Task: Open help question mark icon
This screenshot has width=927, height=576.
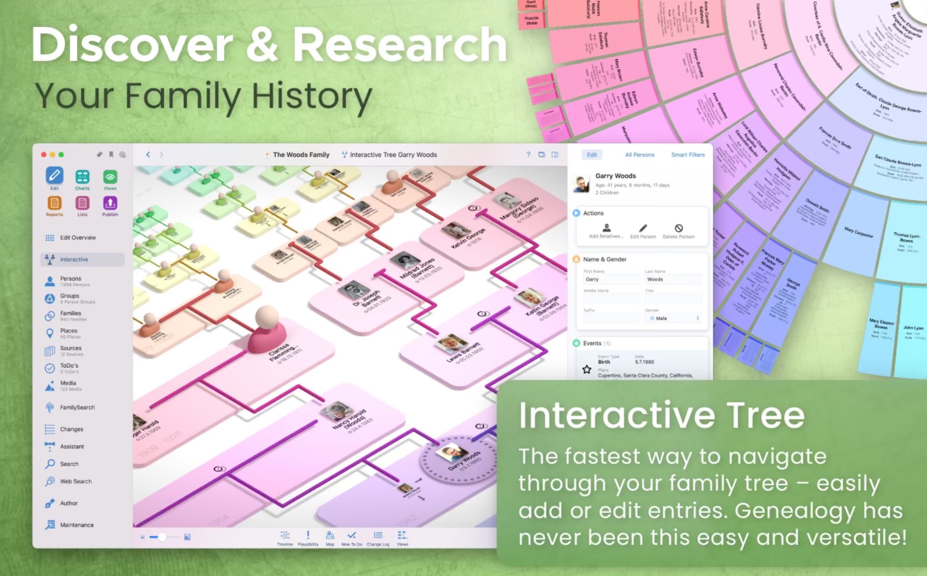Action: [528, 155]
